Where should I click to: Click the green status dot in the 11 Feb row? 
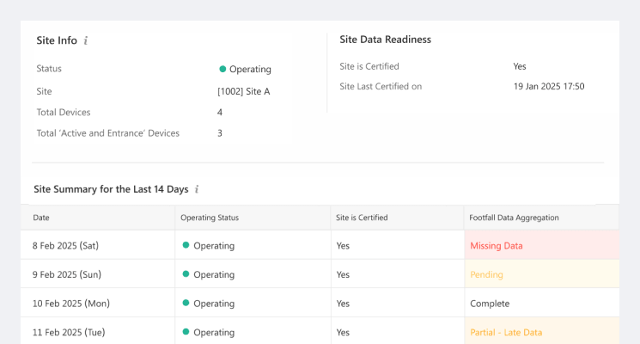[x=186, y=332]
